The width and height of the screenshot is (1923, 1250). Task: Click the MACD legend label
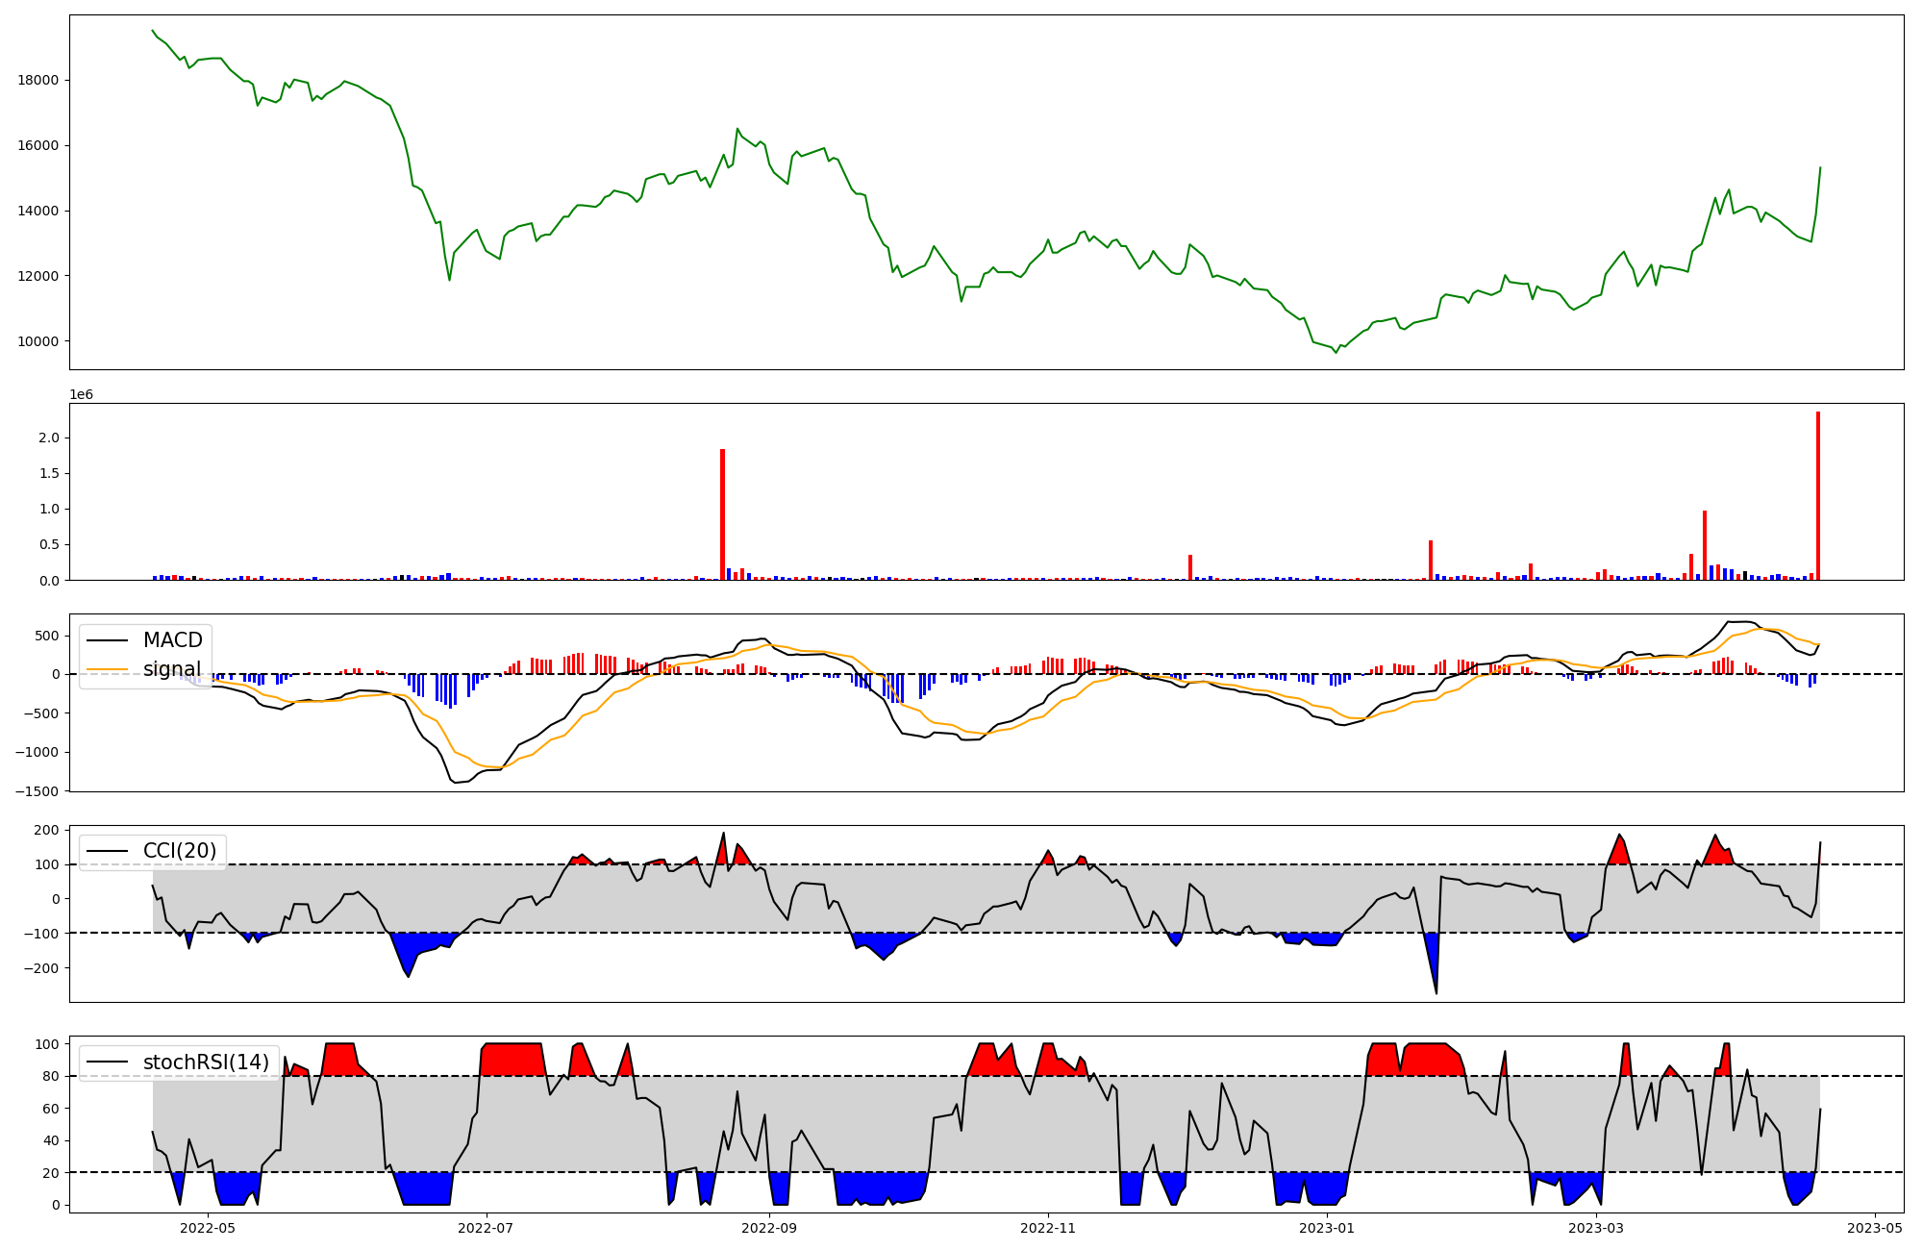click(172, 640)
